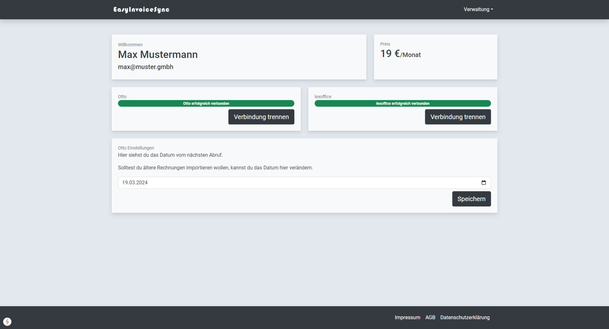The height and width of the screenshot is (329, 609).
Task: Click the lexoffice card title label
Action: 323,96
